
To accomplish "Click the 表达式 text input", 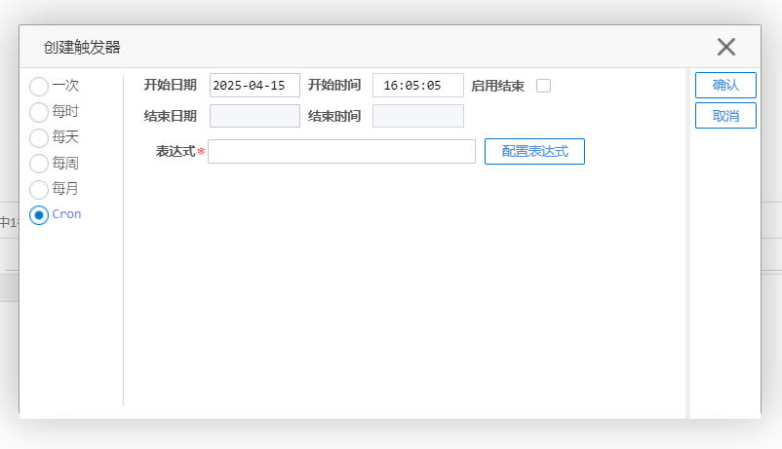I will (341, 152).
